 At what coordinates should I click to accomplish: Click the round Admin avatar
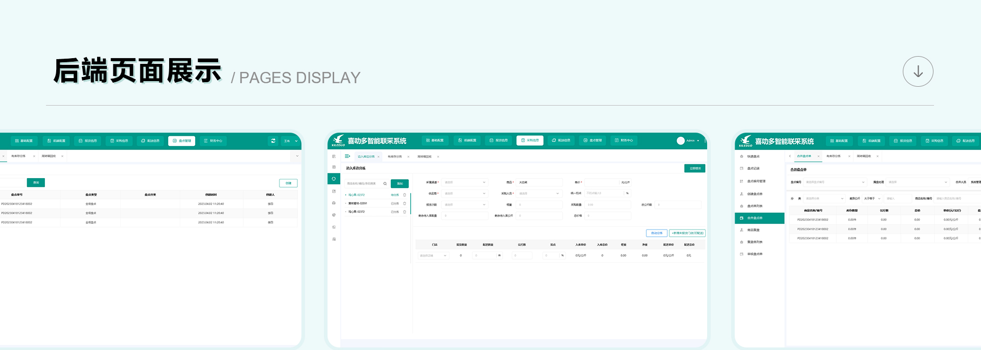click(681, 141)
